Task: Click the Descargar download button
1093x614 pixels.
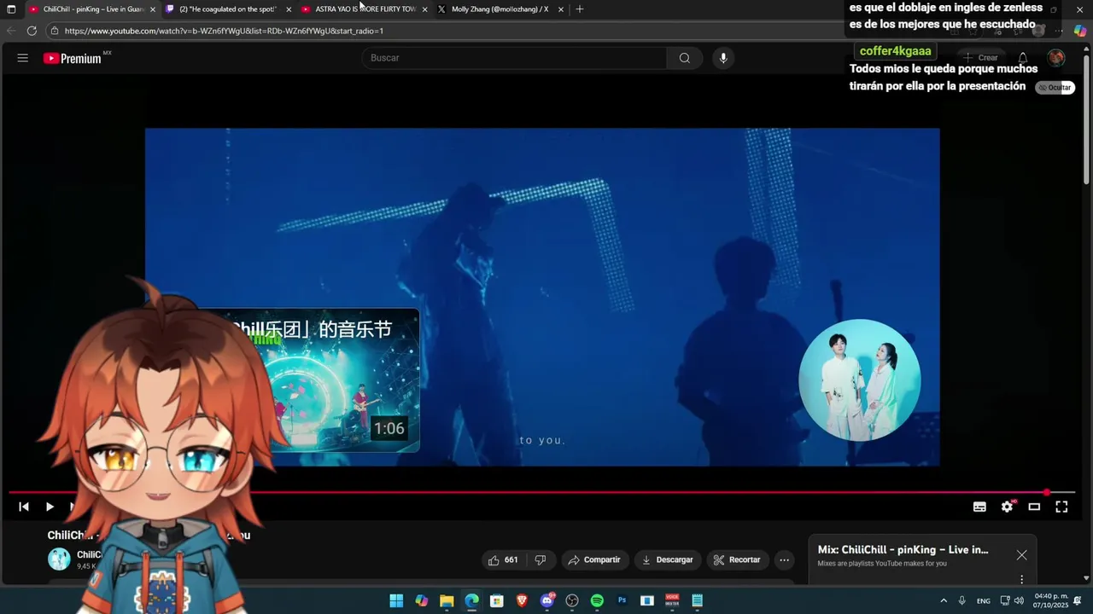Action: tap(667, 560)
